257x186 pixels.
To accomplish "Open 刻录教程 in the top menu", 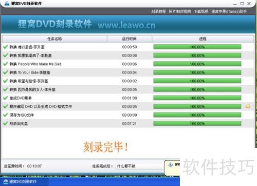I will (158, 11).
